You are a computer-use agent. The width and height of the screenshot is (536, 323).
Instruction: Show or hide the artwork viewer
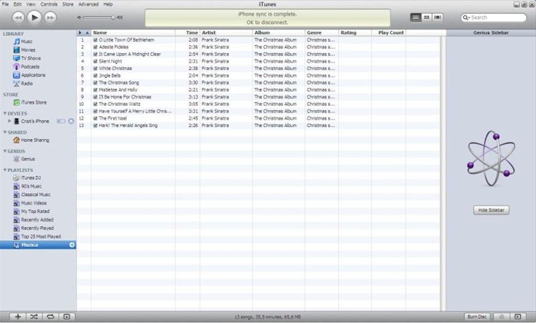point(67,316)
